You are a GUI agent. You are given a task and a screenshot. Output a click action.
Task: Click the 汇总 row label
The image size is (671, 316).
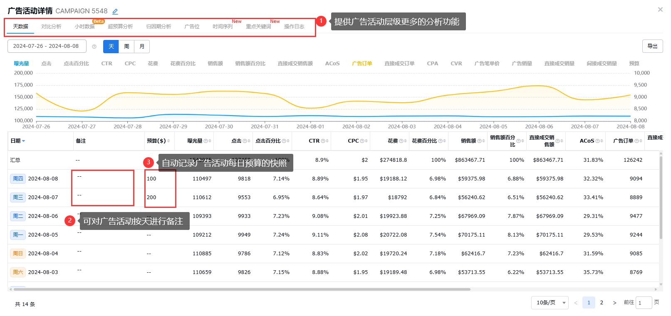15,160
